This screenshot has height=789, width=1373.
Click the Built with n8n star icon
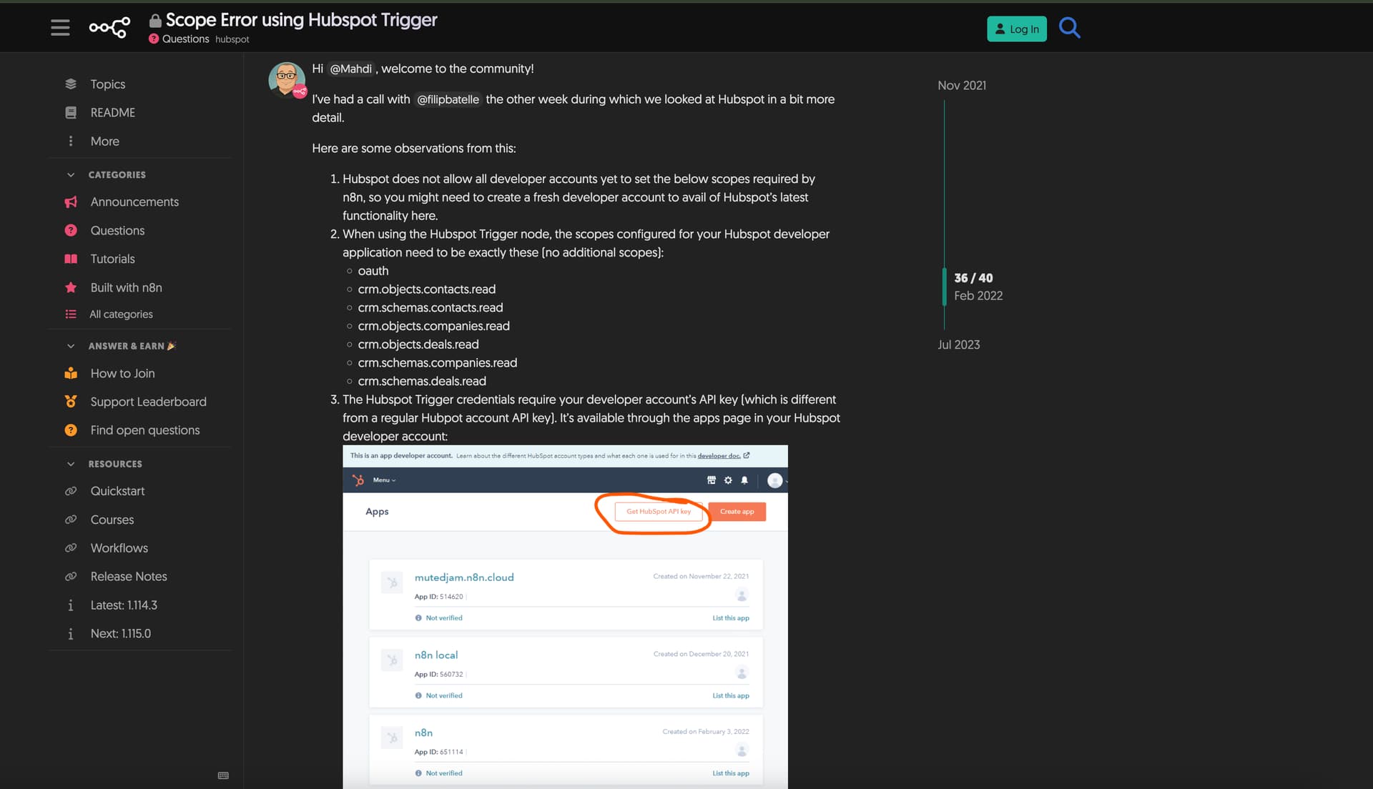pos(71,287)
